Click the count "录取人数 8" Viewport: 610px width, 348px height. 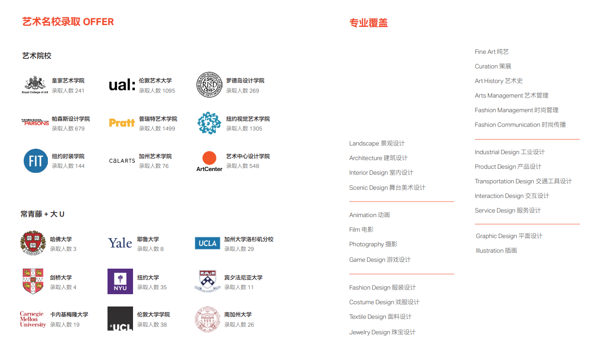point(150,249)
